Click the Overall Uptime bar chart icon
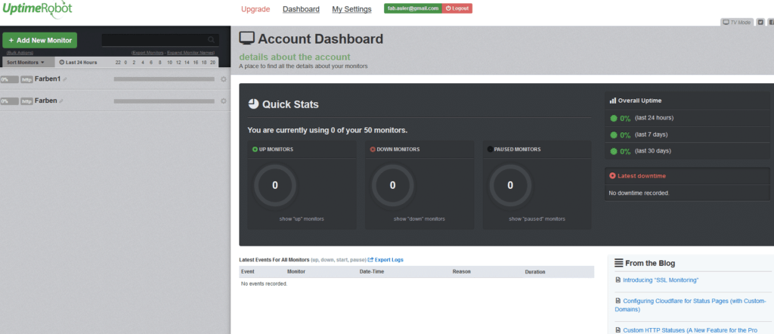The image size is (774, 334). [x=612, y=101]
